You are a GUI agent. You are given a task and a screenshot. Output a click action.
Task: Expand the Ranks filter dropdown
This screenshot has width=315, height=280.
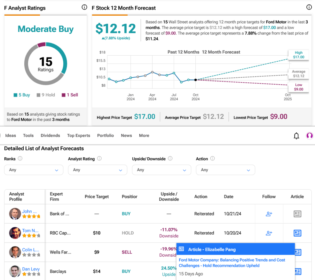[34, 170]
